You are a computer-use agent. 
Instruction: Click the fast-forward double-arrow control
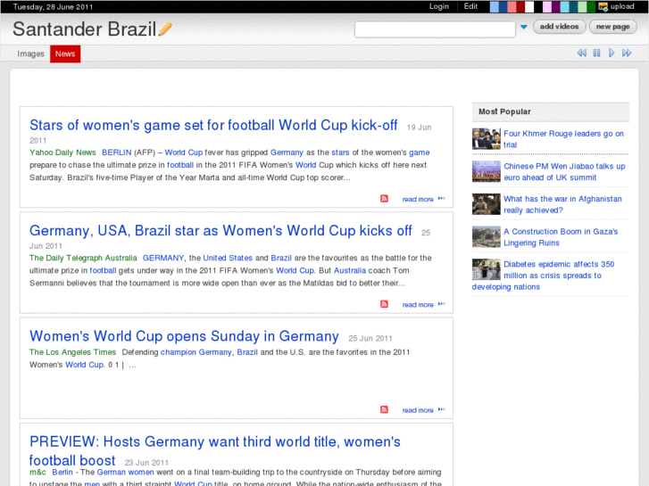(x=627, y=53)
